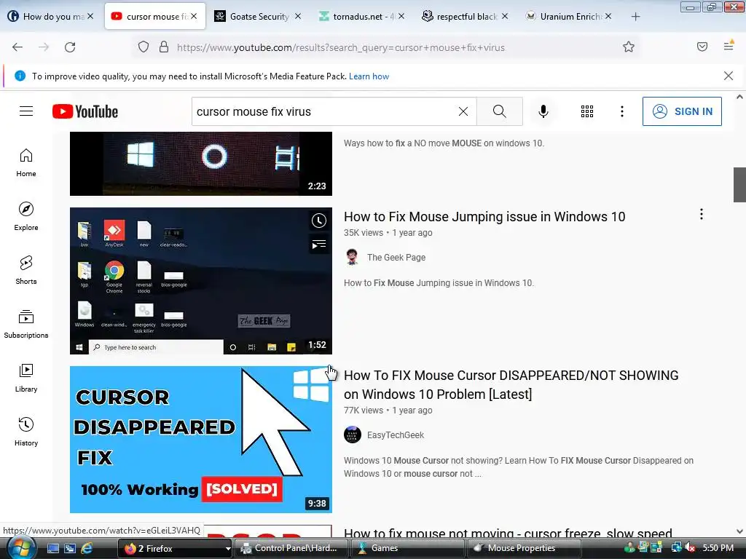This screenshot has width=746, height=559.
Task: Clear the search box with the X icon
Action: [463, 111]
